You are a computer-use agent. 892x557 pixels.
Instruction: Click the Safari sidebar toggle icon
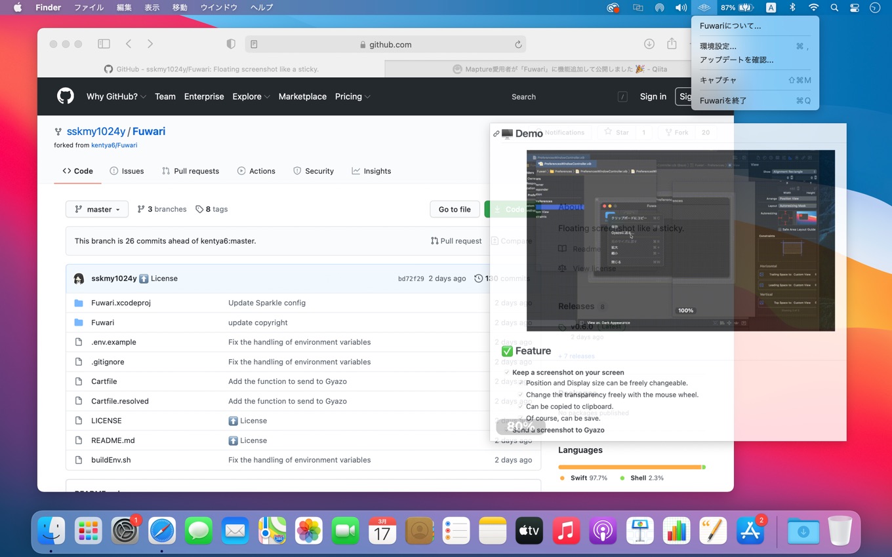(x=104, y=44)
